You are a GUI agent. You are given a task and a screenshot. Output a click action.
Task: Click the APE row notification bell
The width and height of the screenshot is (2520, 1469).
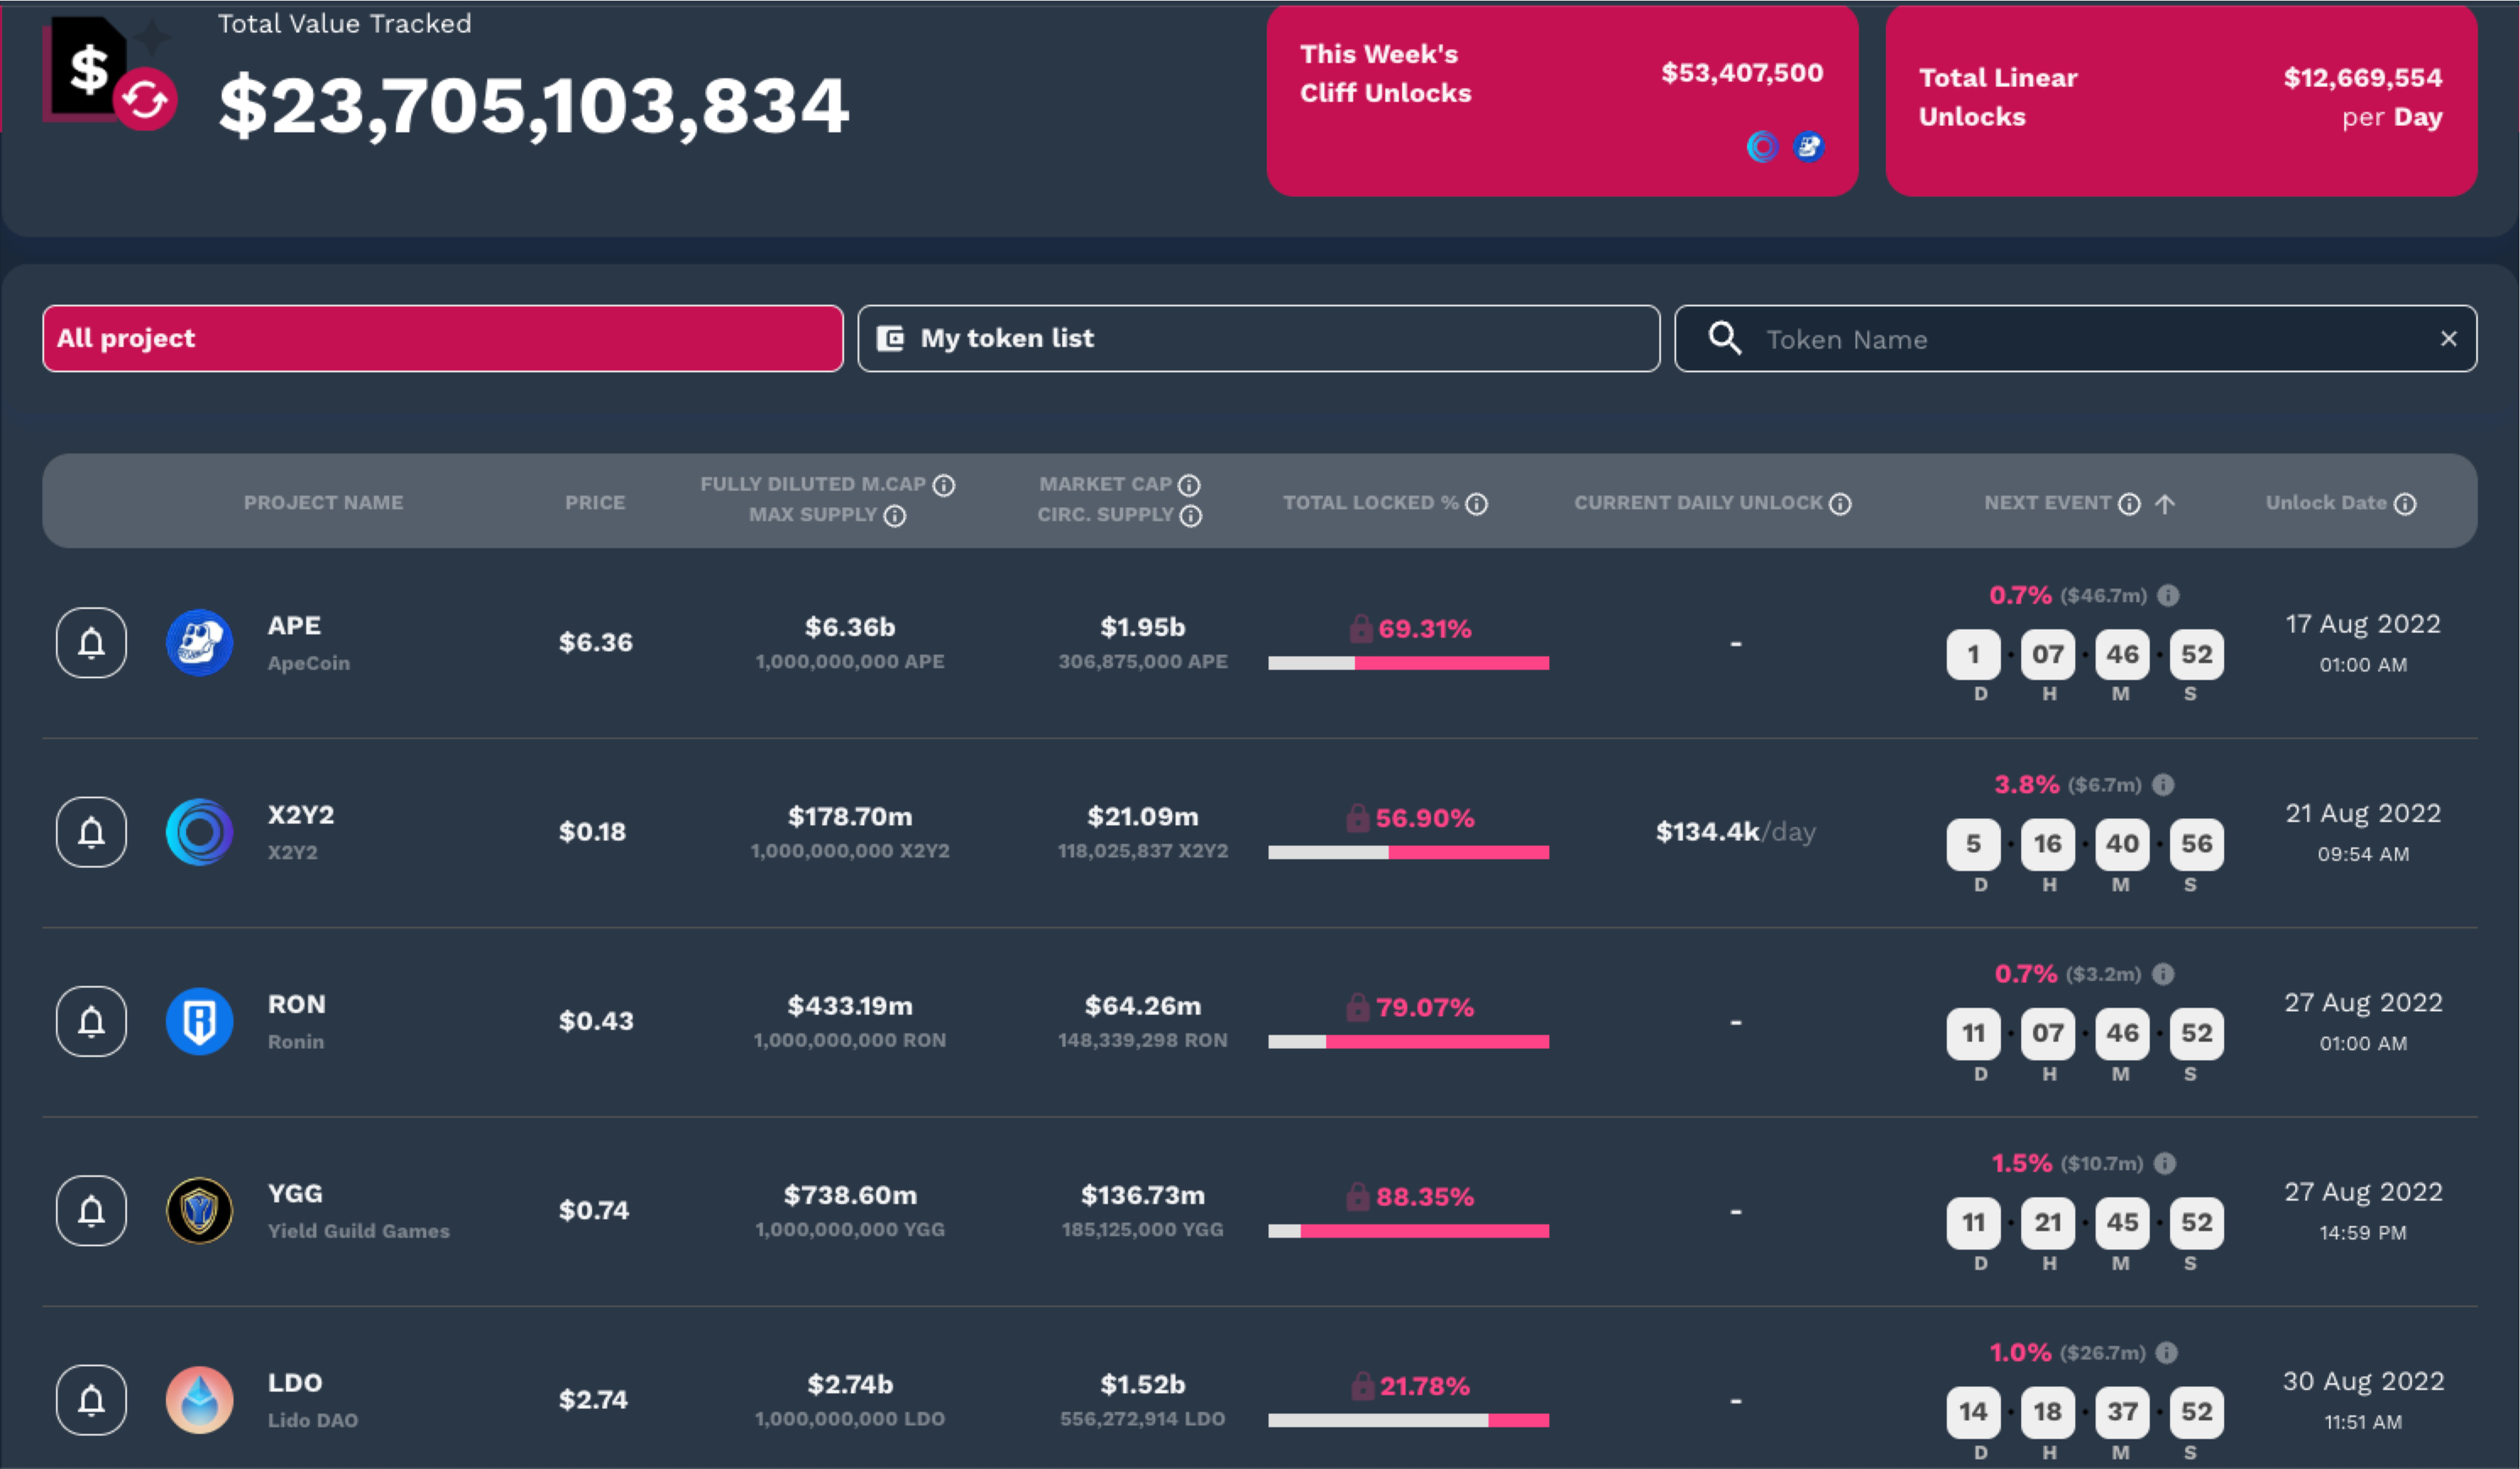[x=91, y=642]
